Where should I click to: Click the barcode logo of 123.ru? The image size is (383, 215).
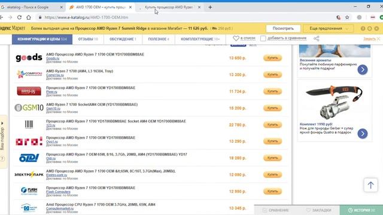(29, 124)
